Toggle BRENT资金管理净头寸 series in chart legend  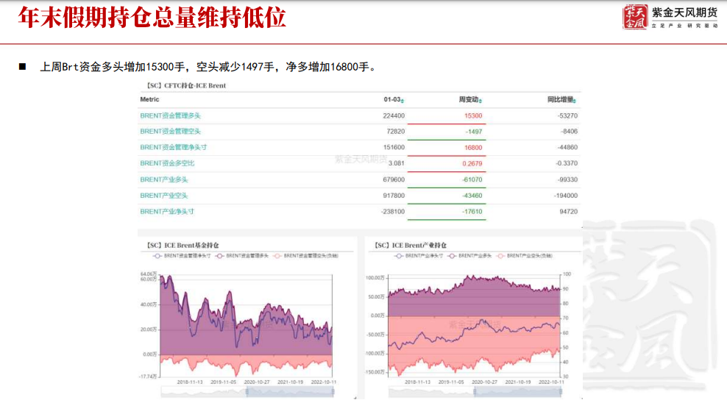tap(182, 256)
